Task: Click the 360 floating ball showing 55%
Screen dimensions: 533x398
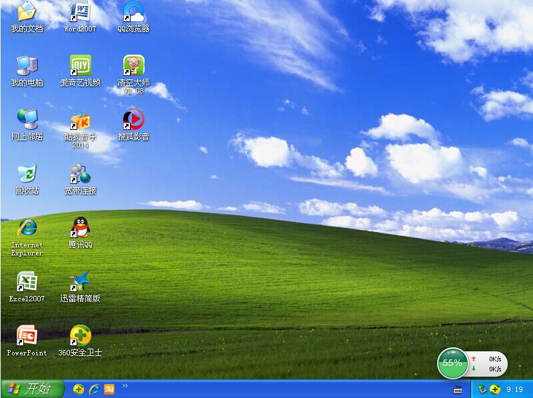Action: point(452,363)
